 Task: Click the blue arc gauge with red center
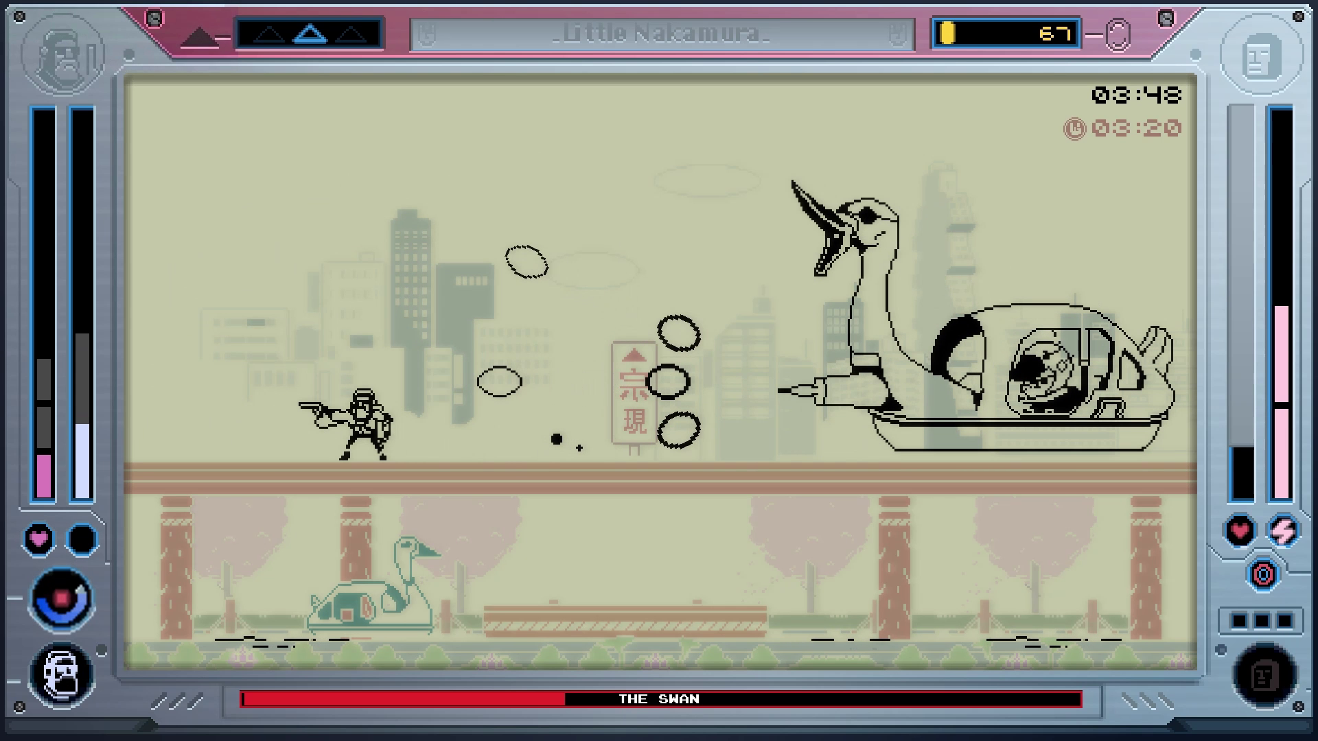tap(61, 599)
